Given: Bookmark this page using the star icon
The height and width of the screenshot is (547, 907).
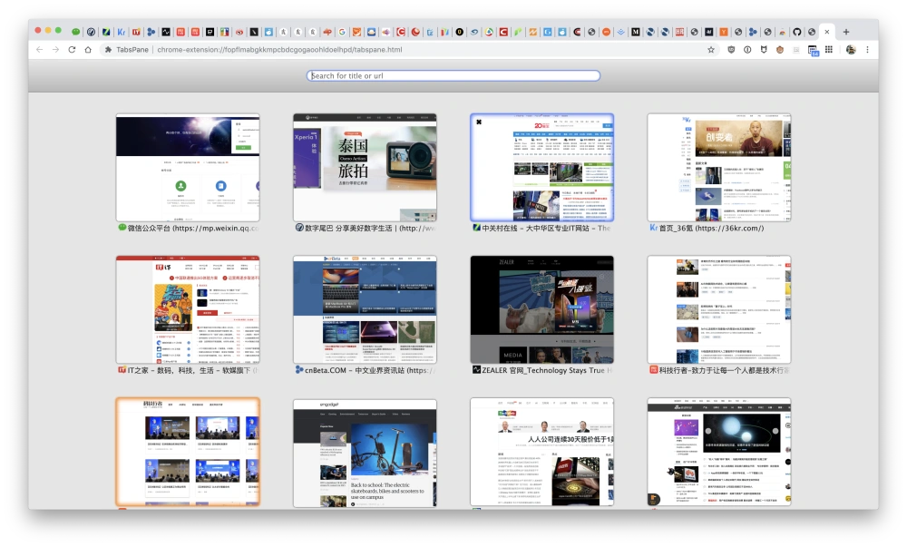Looking at the screenshot, I should point(711,49).
